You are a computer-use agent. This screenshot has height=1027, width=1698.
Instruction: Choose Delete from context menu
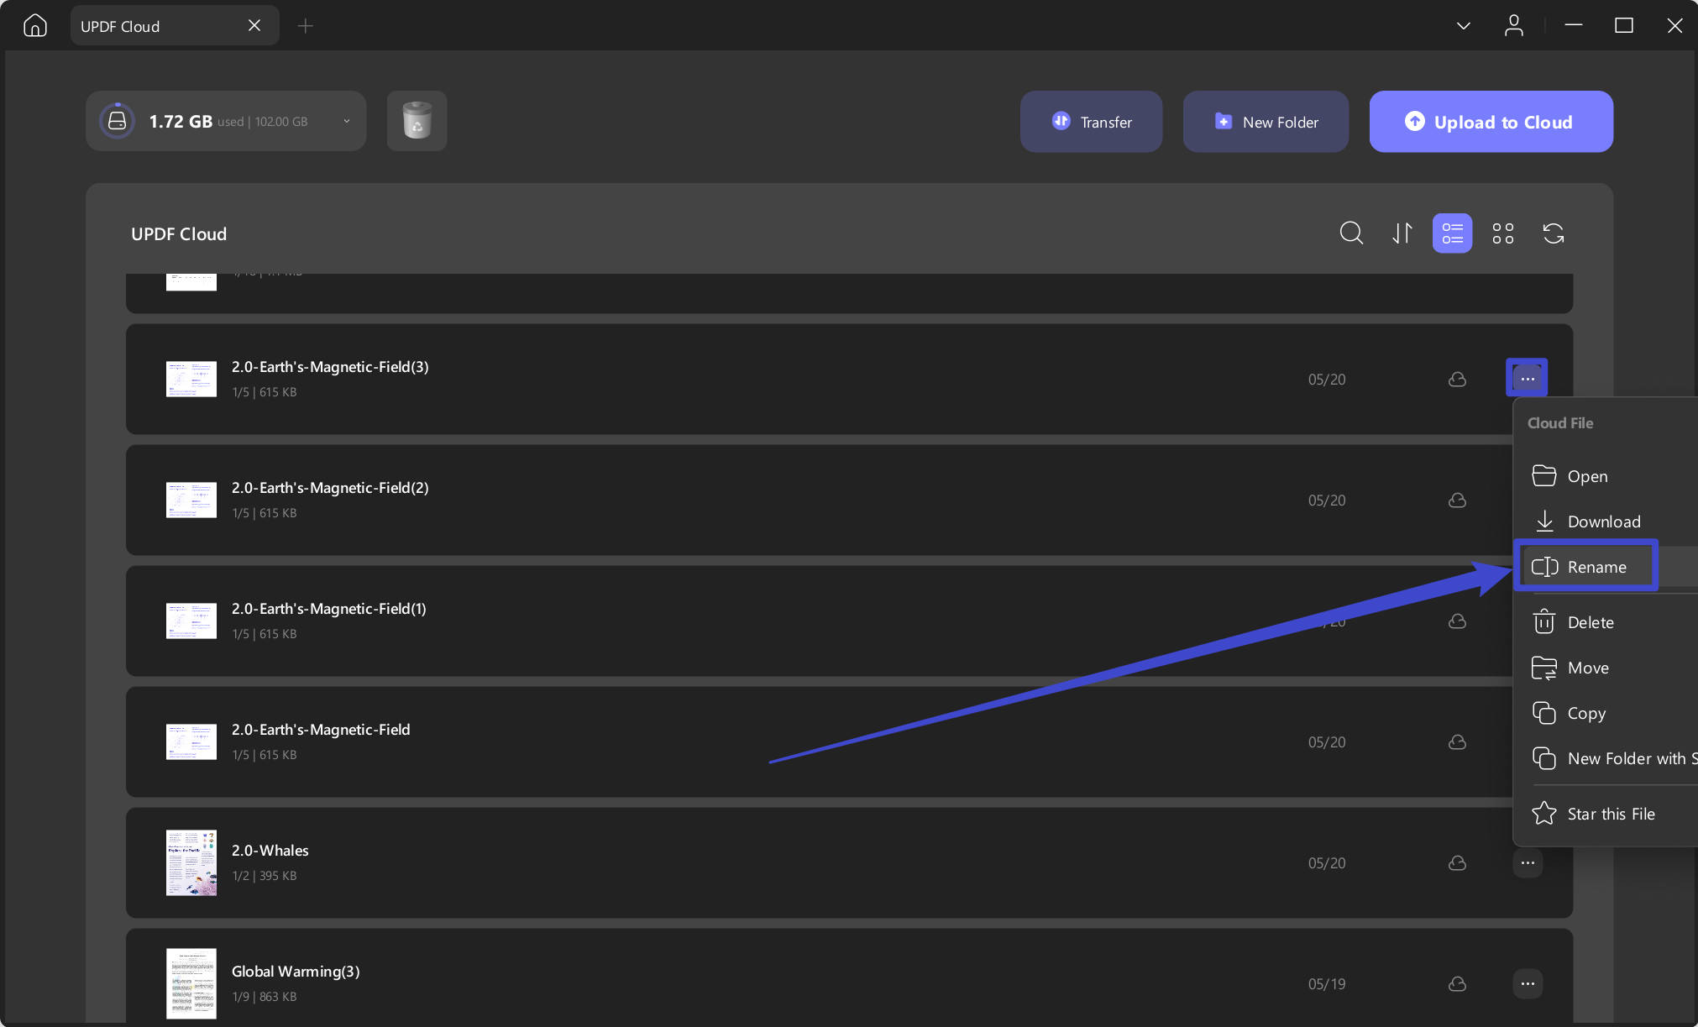point(1606,622)
